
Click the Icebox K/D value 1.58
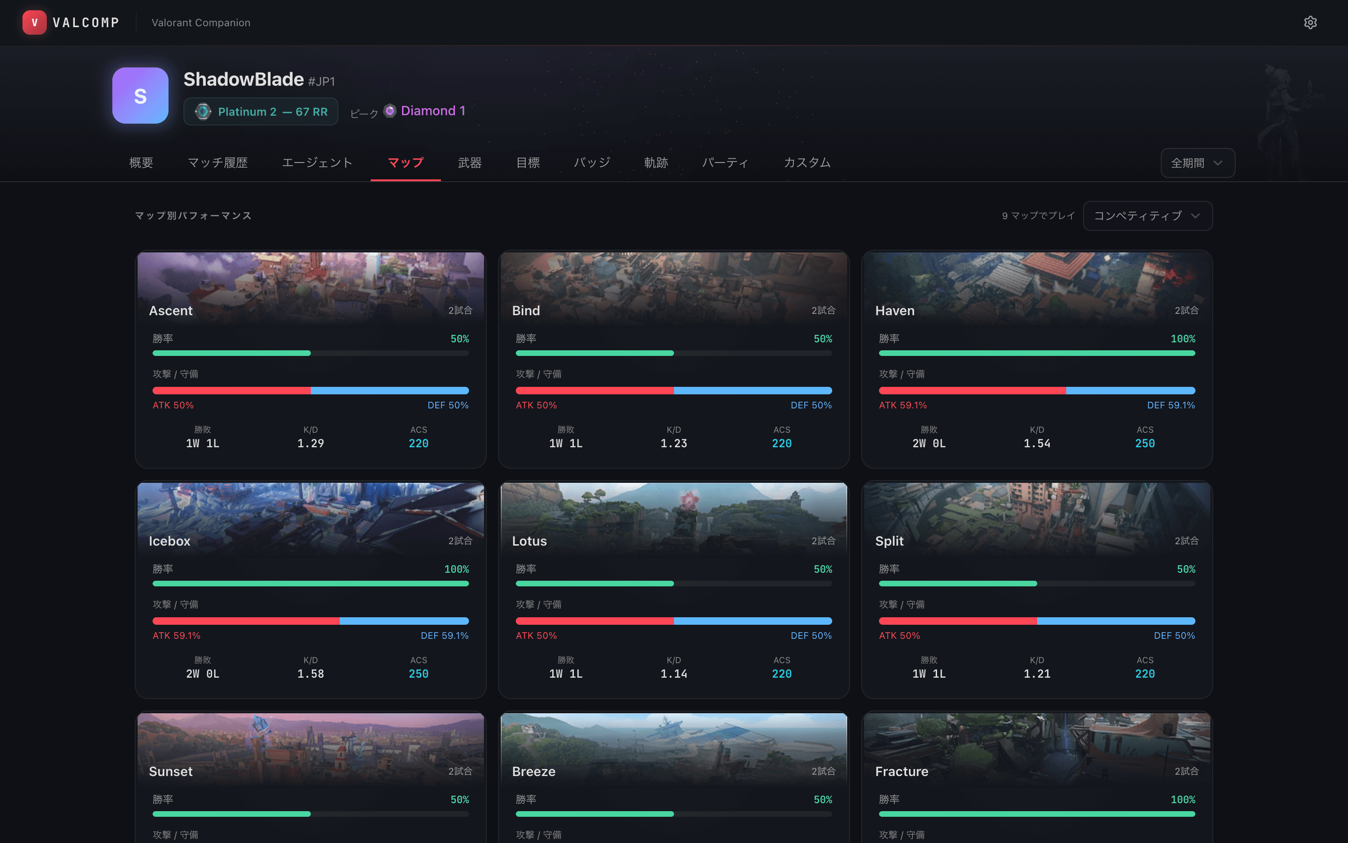(x=311, y=673)
